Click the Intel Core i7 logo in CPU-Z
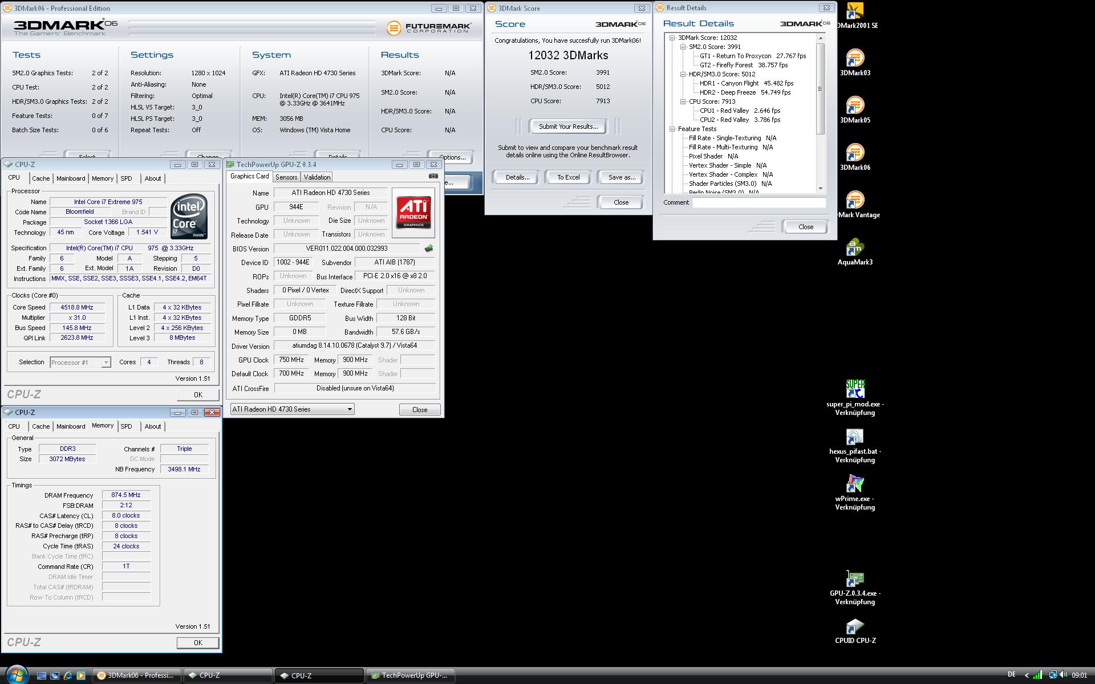This screenshot has width=1095, height=684. coord(189,217)
